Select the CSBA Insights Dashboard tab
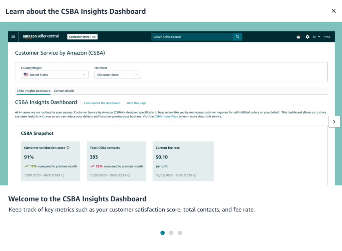This screenshot has width=342, height=251. point(34,91)
